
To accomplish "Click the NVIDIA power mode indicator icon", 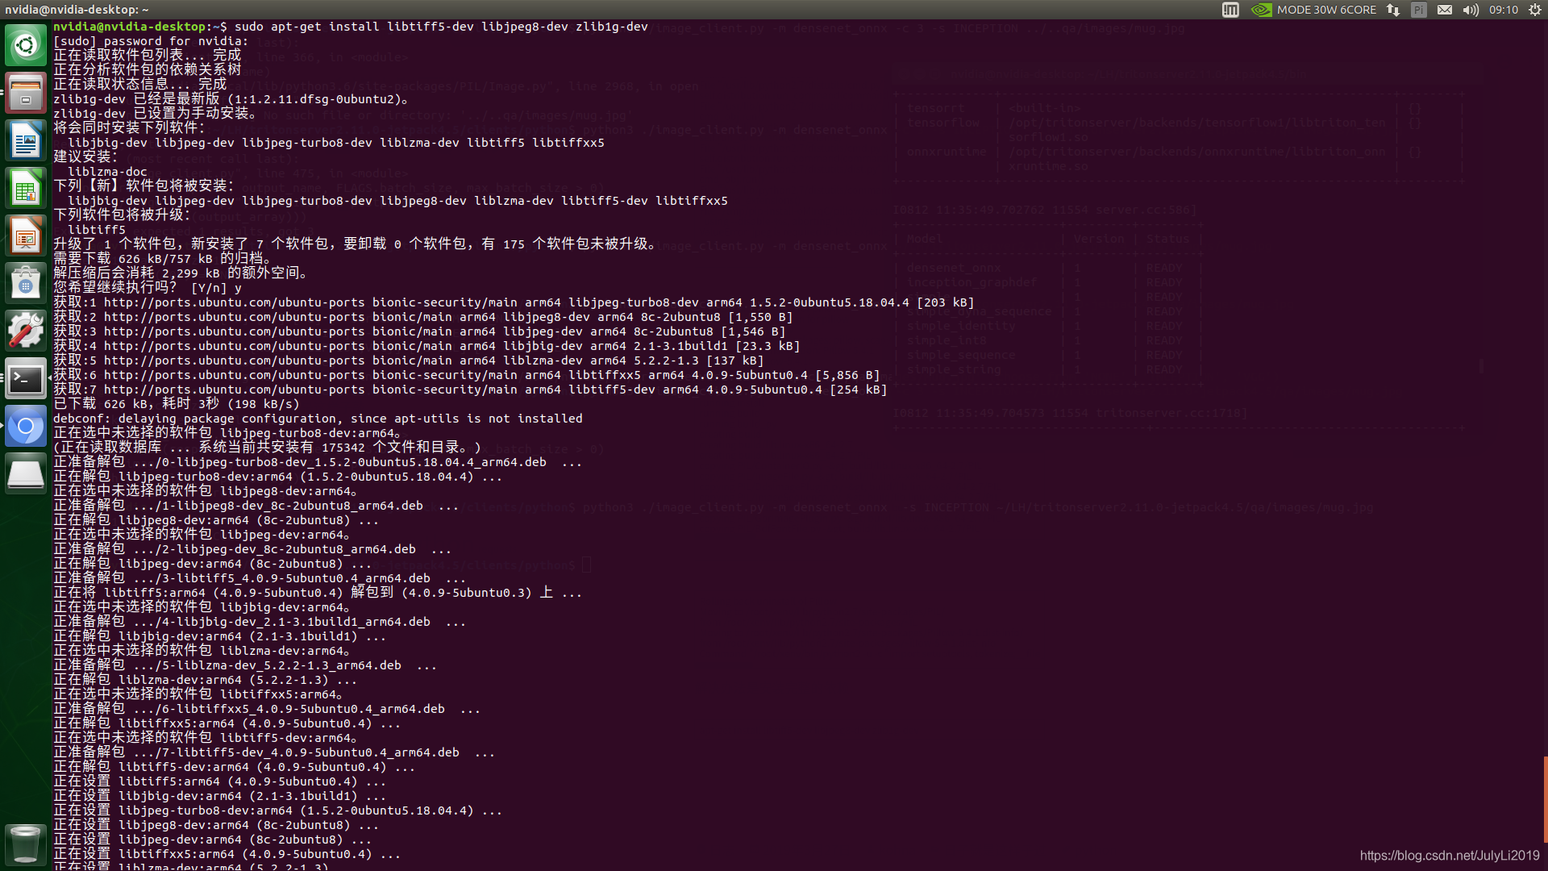I will coord(1261,10).
